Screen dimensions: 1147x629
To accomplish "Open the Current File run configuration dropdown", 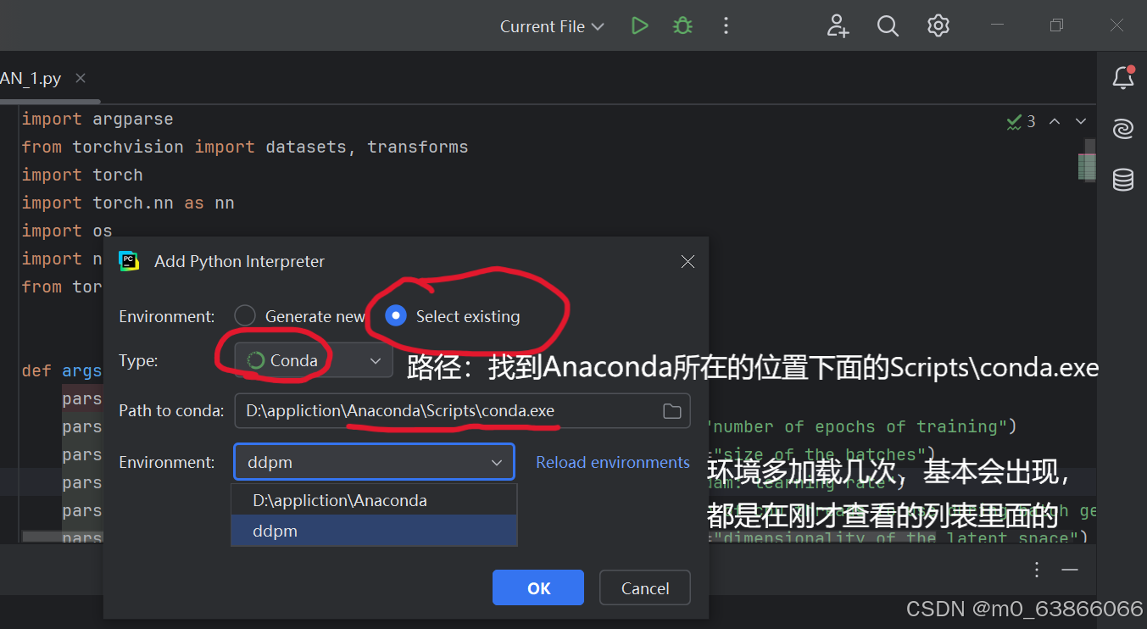I will coord(552,26).
